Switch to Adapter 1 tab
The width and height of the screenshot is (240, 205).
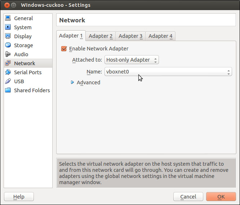tap(71, 36)
